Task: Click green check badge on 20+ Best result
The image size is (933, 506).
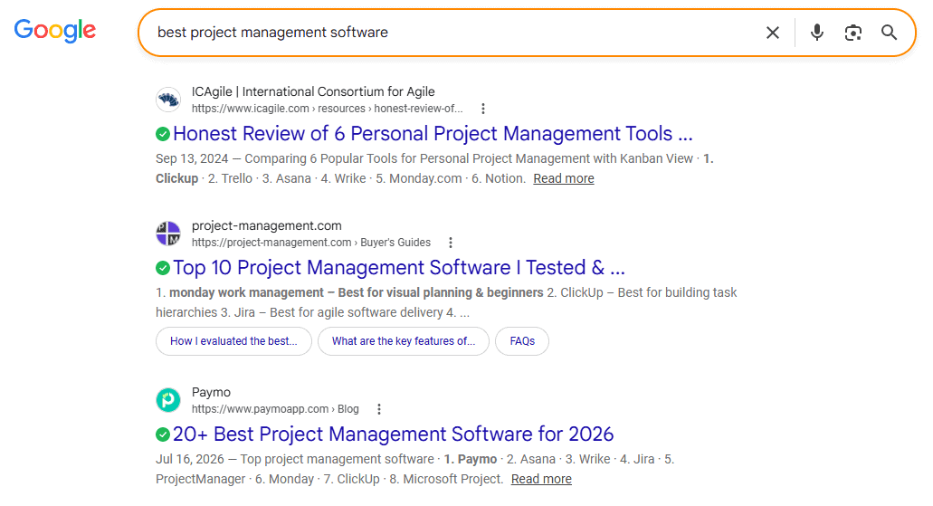Action: [163, 434]
